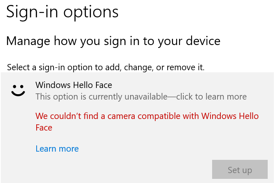Click the word 'Face' on red error's second line
The image size is (278, 183).
pyautogui.click(x=44, y=128)
